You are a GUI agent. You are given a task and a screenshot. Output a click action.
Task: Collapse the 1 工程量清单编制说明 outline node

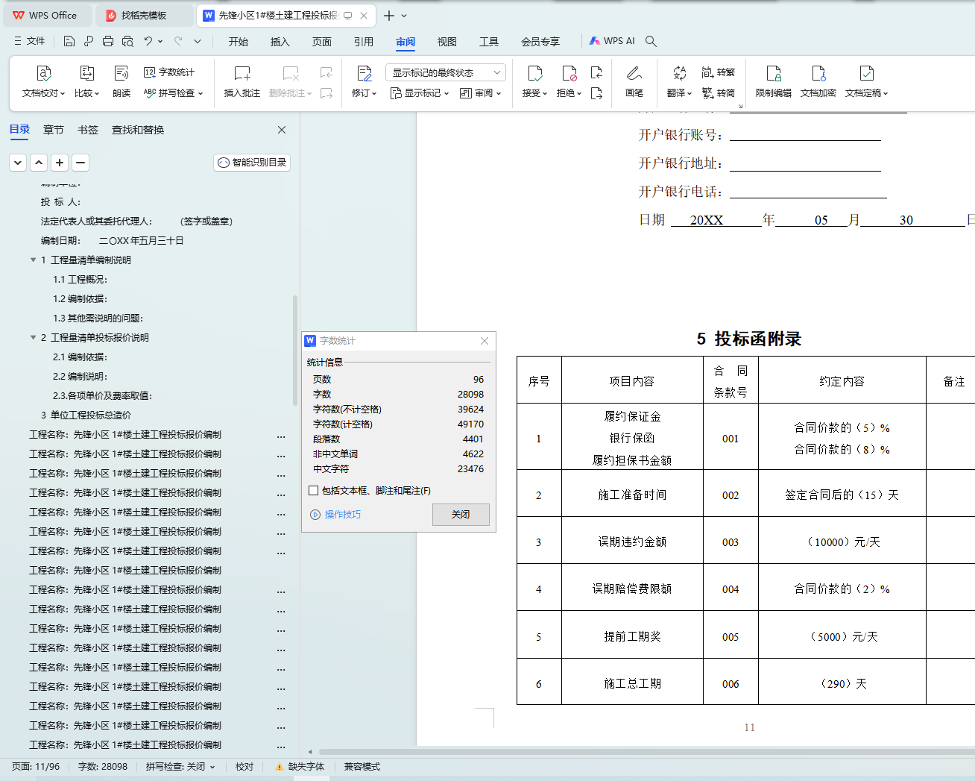click(33, 260)
